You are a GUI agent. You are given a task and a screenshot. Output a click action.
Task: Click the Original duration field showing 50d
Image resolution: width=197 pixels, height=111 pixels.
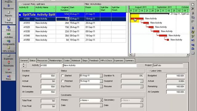pos(48,76)
